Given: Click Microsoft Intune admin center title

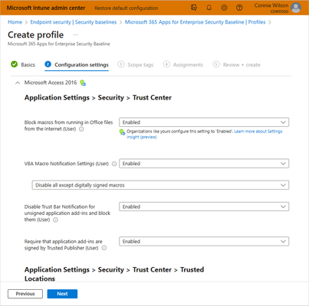Looking at the screenshot, I should click(46, 8).
